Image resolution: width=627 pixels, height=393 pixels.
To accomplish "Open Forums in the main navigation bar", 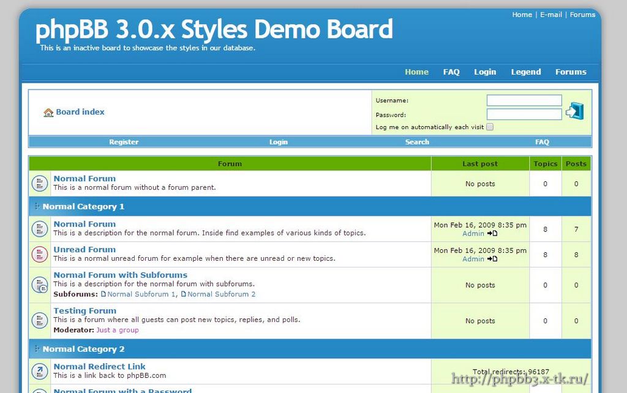I will pyautogui.click(x=571, y=72).
